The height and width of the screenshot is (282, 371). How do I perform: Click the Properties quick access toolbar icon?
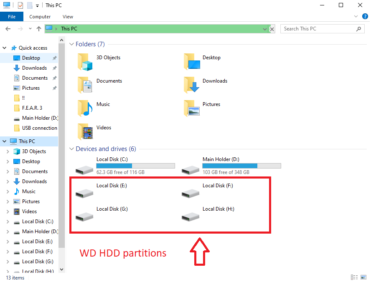pos(20,5)
